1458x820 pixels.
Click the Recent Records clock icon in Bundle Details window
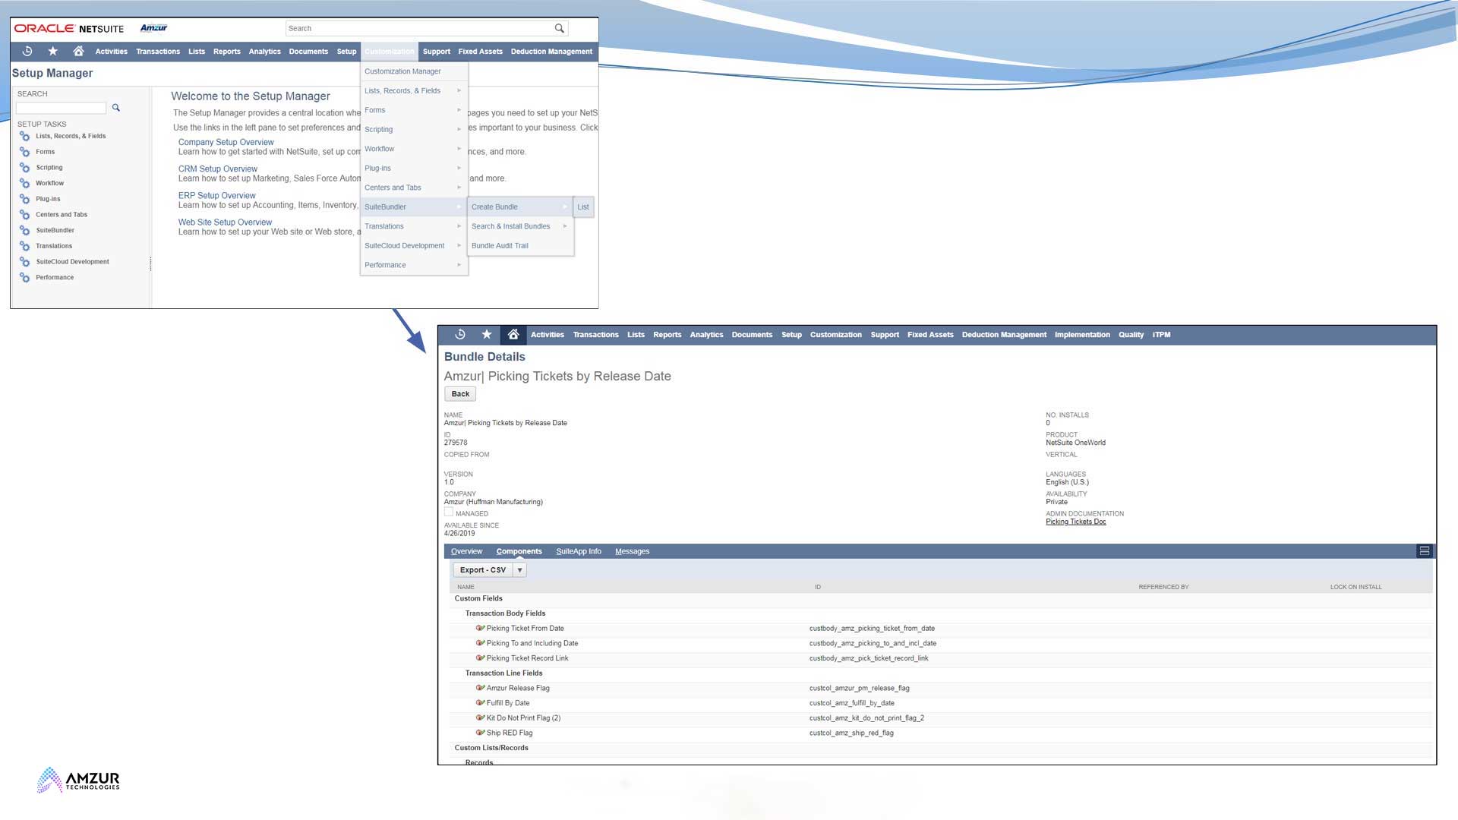[x=460, y=334]
